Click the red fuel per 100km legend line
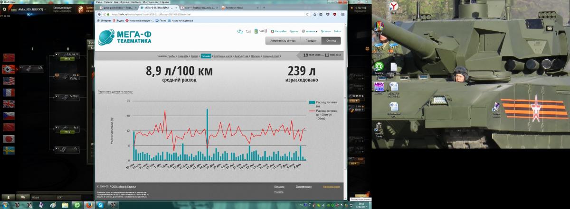 [x=312, y=110]
